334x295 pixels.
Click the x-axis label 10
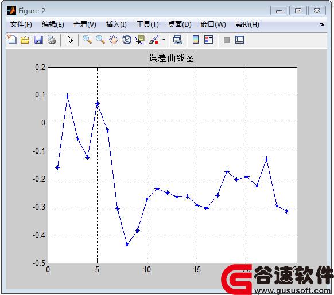tap(147, 269)
